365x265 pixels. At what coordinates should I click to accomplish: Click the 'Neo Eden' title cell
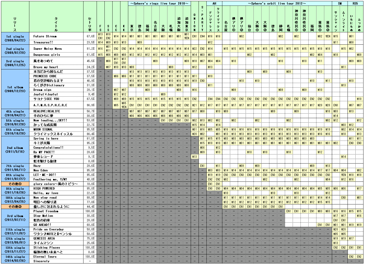pyautogui.click(x=56, y=170)
